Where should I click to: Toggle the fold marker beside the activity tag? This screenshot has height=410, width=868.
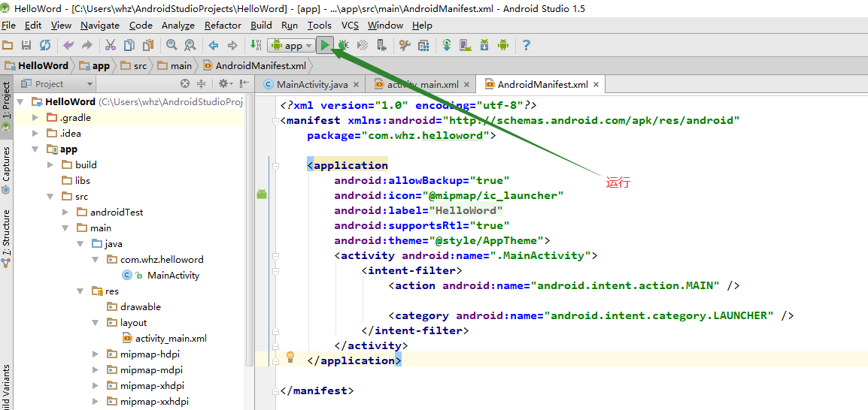click(x=276, y=256)
